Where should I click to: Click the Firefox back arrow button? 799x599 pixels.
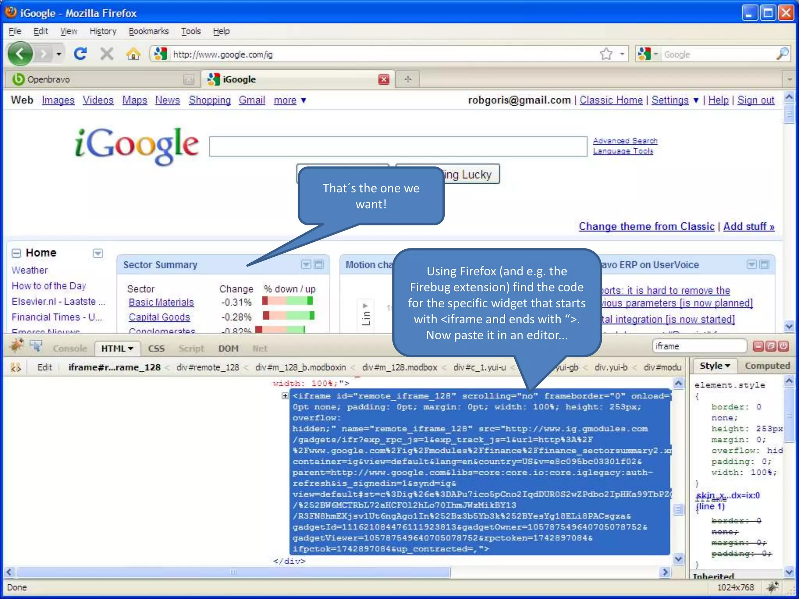(20, 53)
